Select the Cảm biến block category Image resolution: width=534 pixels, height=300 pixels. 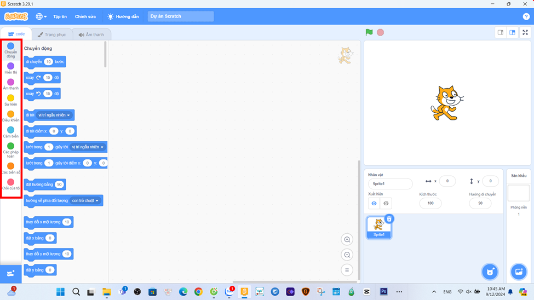(x=10, y=132)
